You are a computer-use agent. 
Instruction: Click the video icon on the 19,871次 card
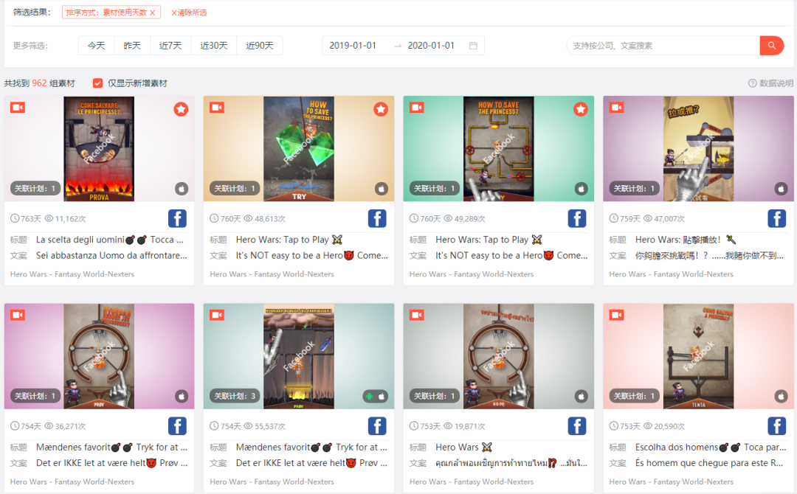click(x=417, y=316)
